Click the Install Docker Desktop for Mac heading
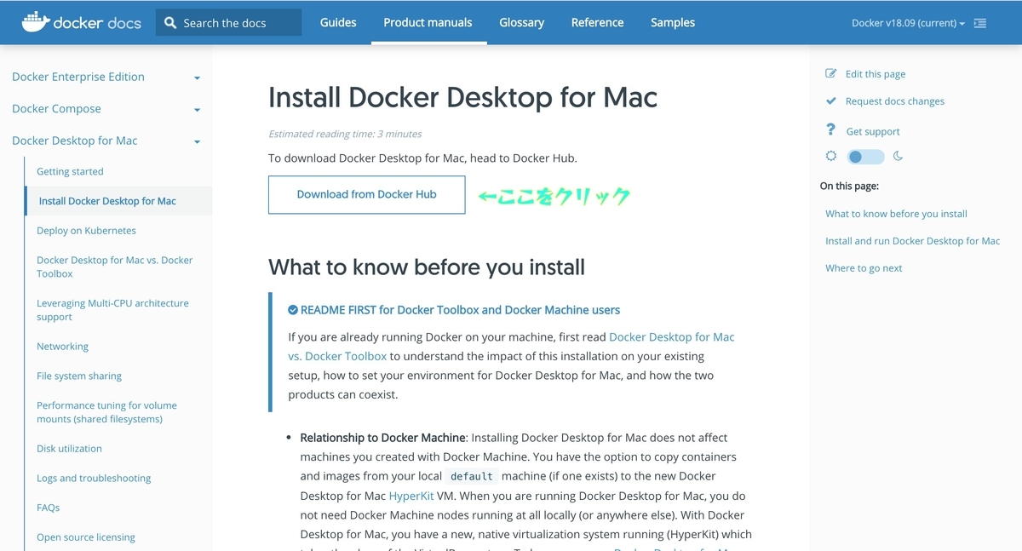The image size is (1022, 551). coord(462,97)
